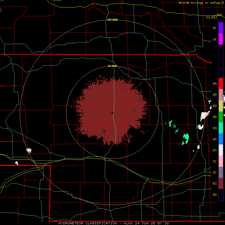Click the 'HR' legend label

tap(214, 117)
